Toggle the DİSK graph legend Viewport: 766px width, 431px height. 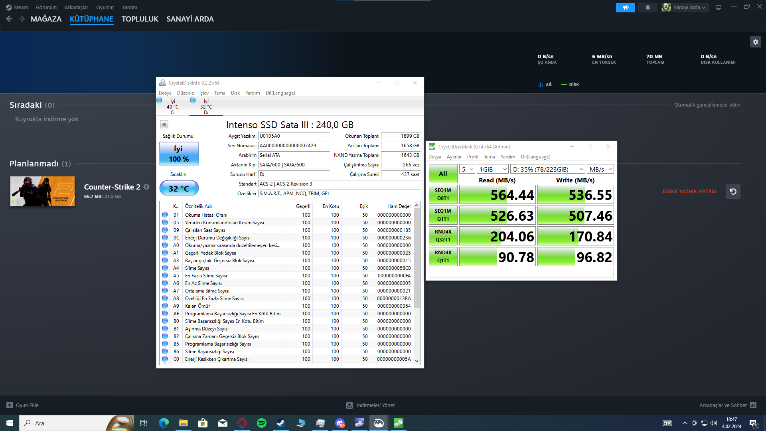tap(570, 85)
